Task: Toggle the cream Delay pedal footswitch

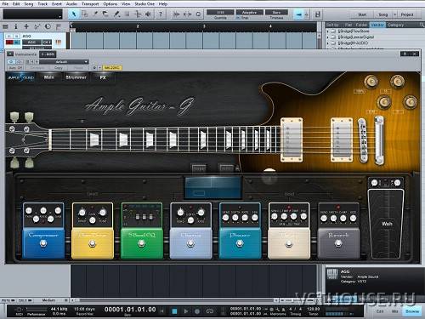Action: click(289, 243)
